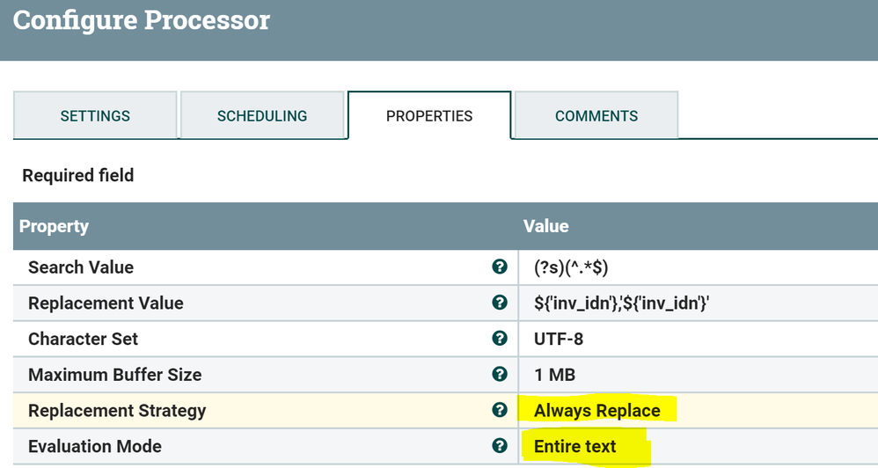Click help icon beside Search Value
The width and height of the screenshot is (878, 468).
coord(500,267)
